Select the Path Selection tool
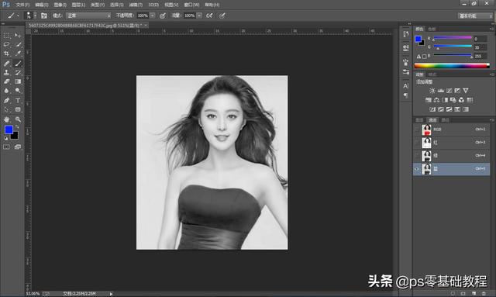Screen dimensions: 496x297 [6, 109]
